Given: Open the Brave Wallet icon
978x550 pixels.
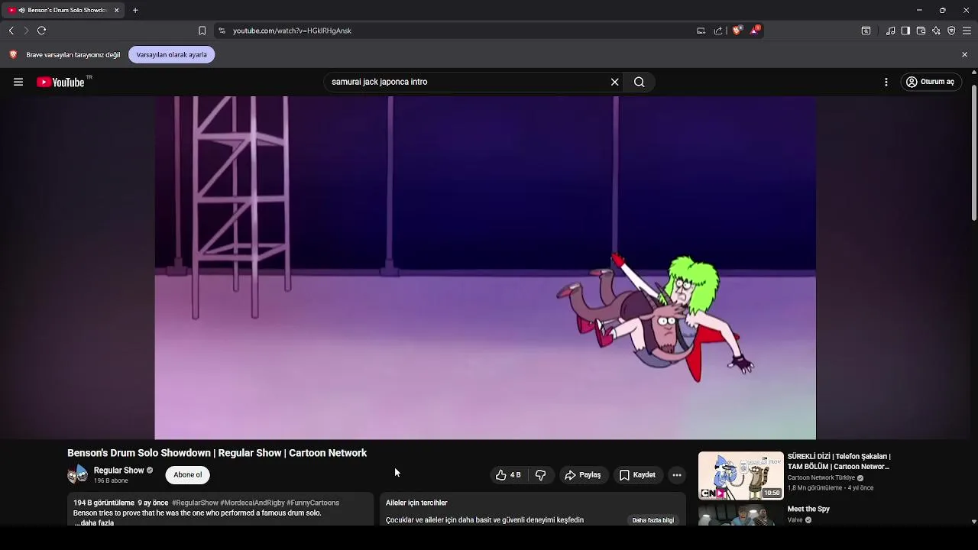Looking at the screenshot, I should coord(921,31).
